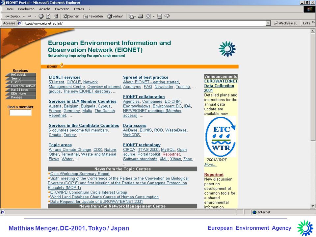This screenshot has width=316, height=237.
Task: Open the address bar dropdown list
Action: [268, 23]
